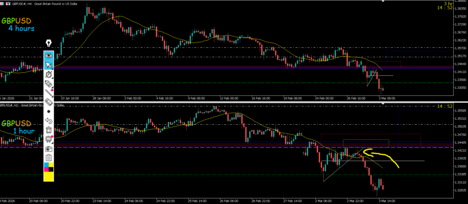Open the clipboard icon in the annotation toolbar
The width and height of the screenshot is (468, 204).
tap(49, 158)
